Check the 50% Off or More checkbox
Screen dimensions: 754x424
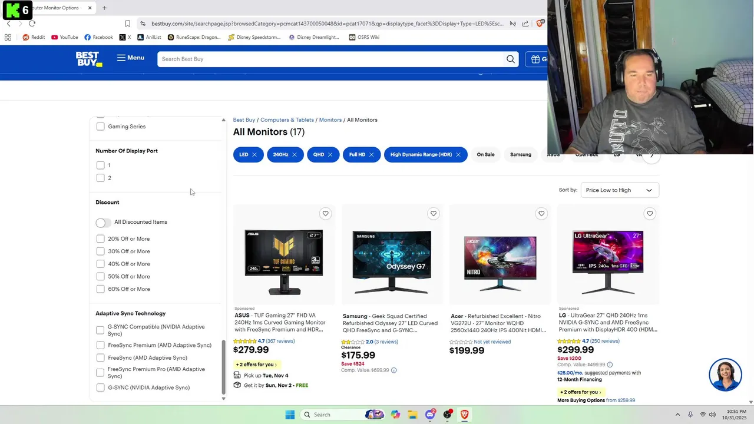coord(100,277)
